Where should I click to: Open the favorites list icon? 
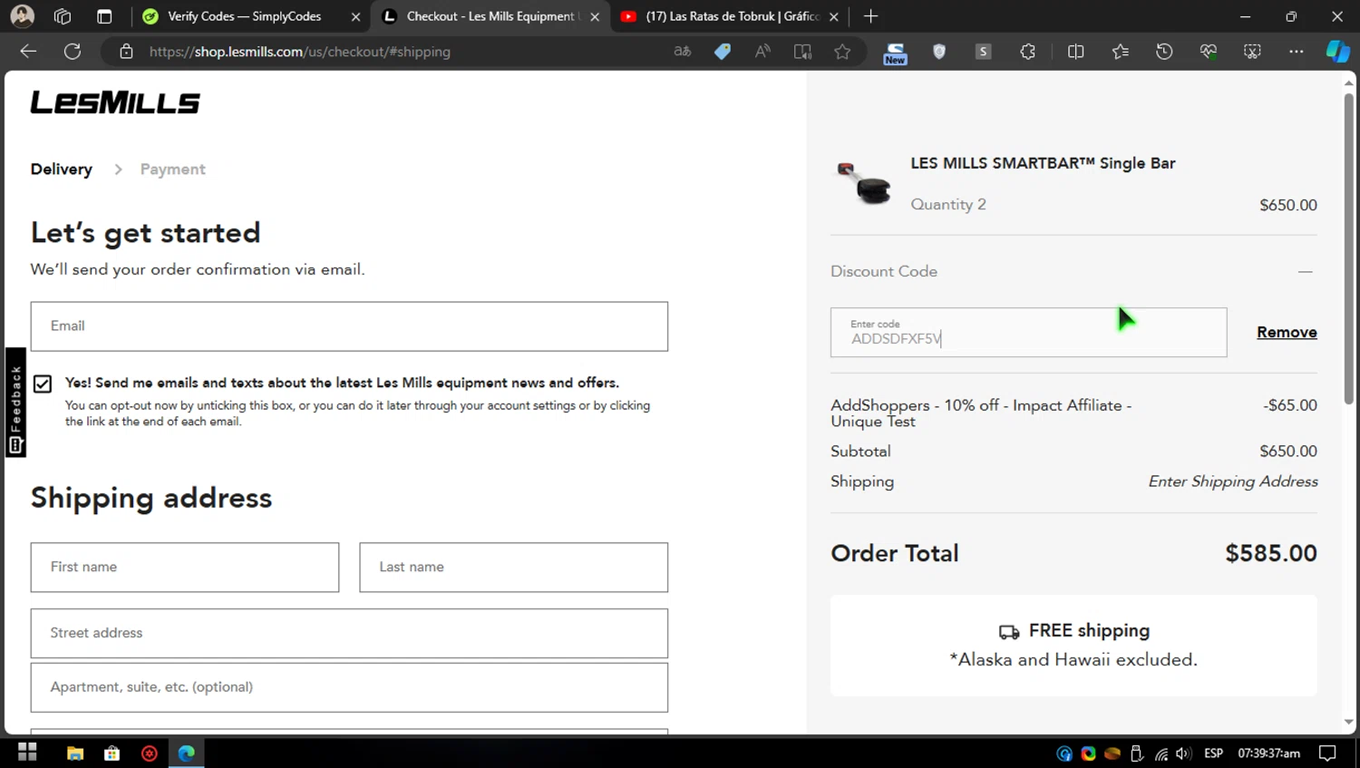pyautogui.click(x=1121, y=52)
